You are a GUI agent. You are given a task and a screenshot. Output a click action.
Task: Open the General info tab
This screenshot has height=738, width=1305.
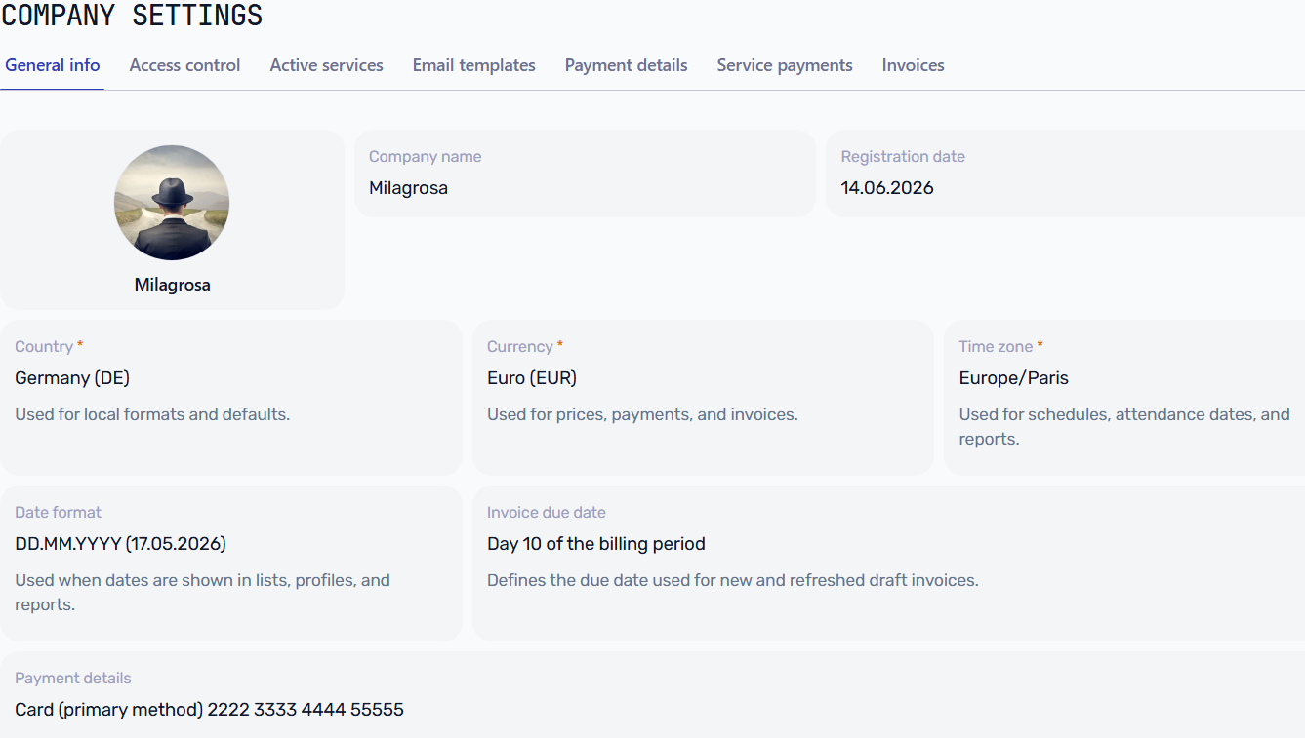[53, 65]
